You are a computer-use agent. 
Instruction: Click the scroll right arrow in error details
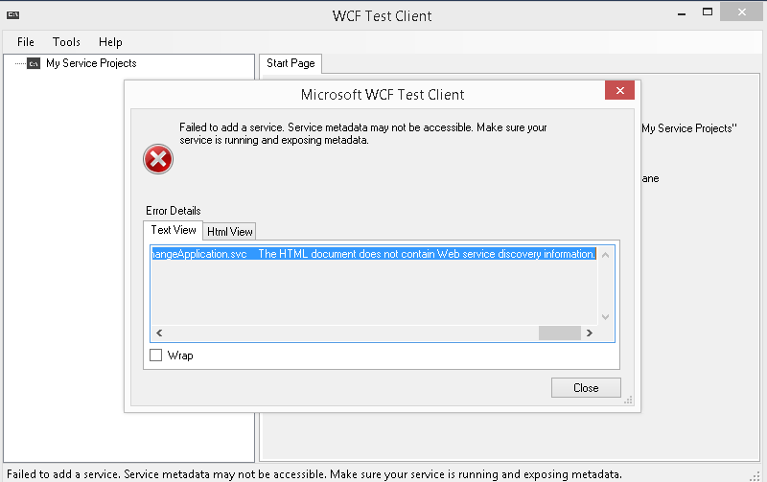point(590,333)
